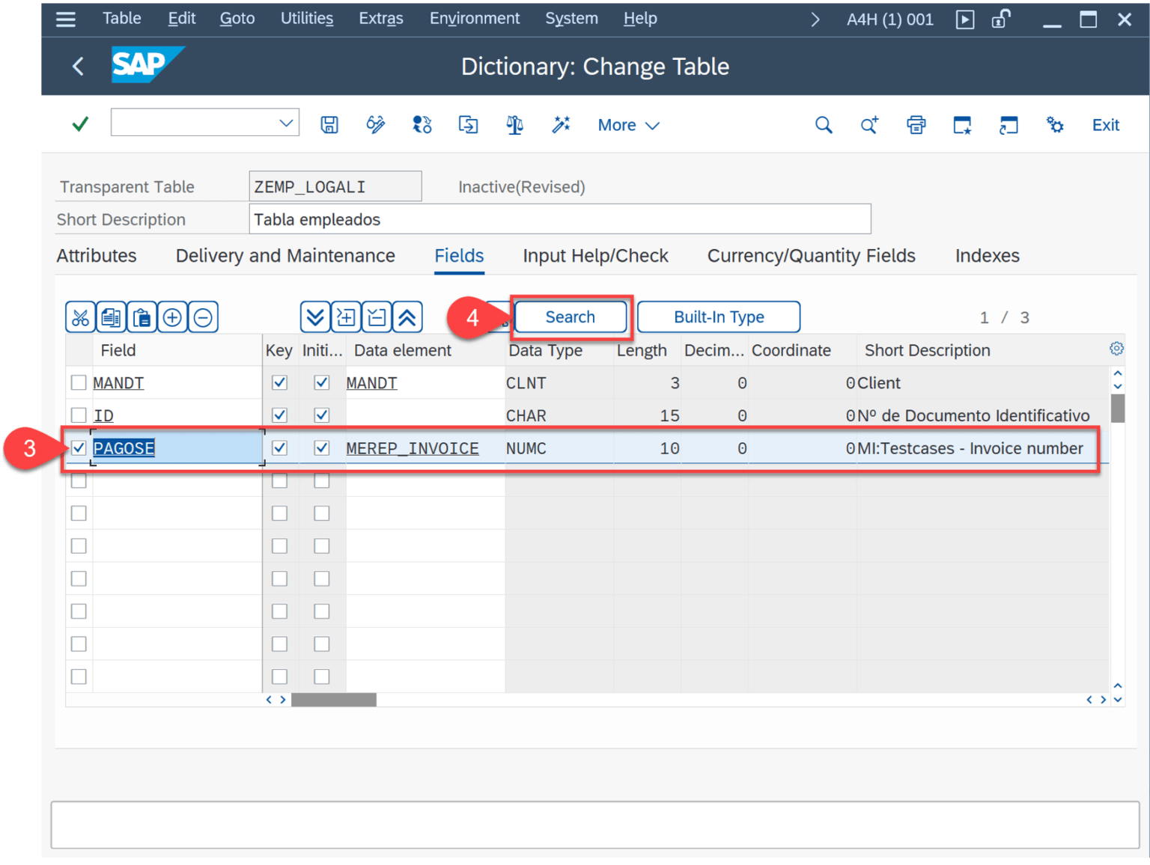Click the horizontal scrollbar under the table
This screenshot has height=865, width=1150.
click(334, 700)
